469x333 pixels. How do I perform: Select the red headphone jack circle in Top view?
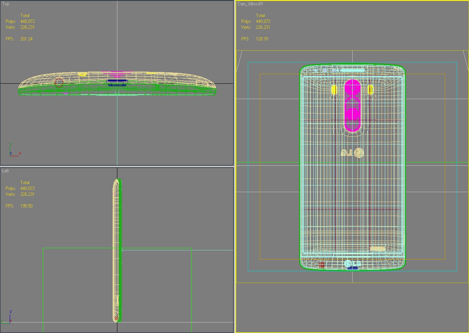pos(59,82)
